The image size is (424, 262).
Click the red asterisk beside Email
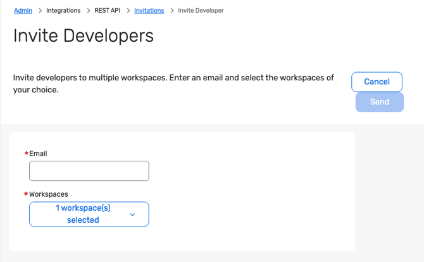point(26,154)
